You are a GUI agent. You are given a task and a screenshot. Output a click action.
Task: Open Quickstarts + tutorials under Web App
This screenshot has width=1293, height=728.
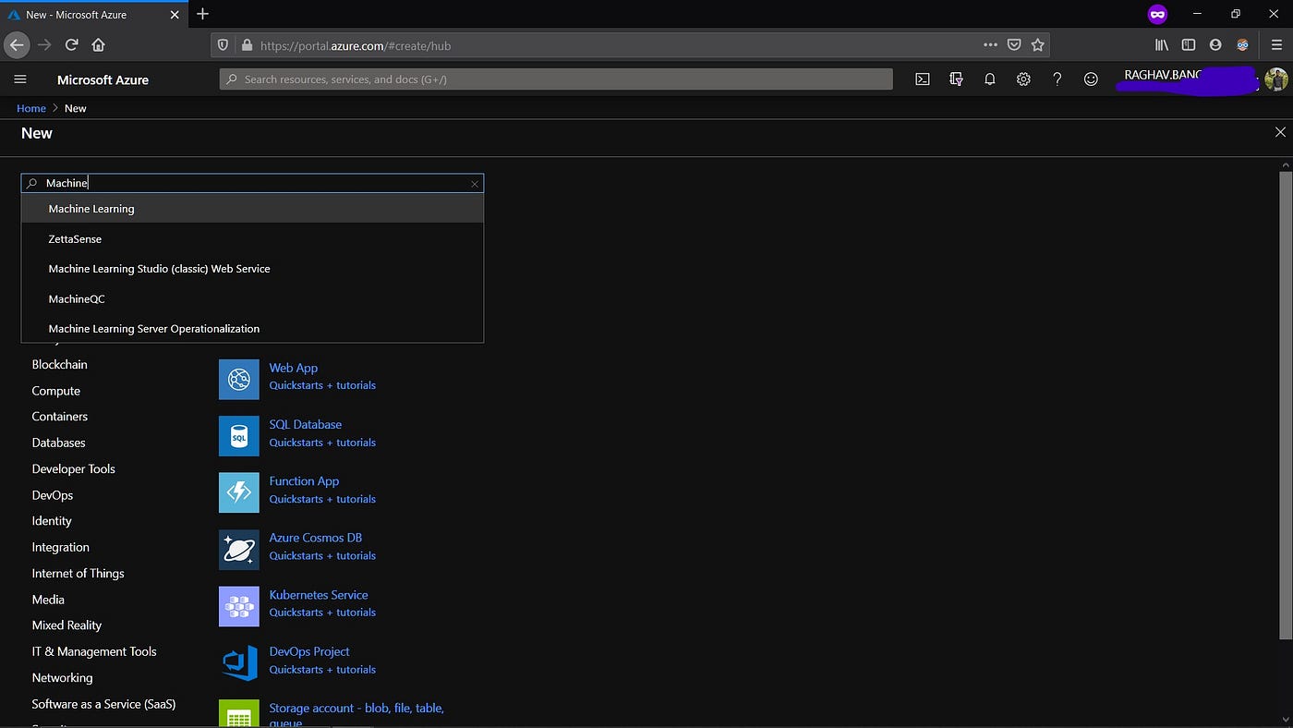[322, 385]
